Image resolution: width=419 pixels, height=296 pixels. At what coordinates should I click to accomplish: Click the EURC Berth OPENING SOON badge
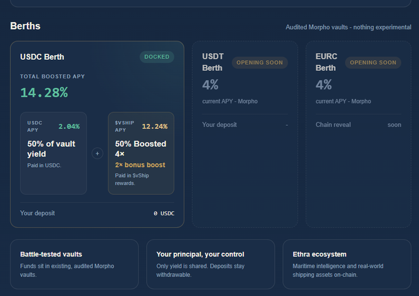click(x=373, y=62)
